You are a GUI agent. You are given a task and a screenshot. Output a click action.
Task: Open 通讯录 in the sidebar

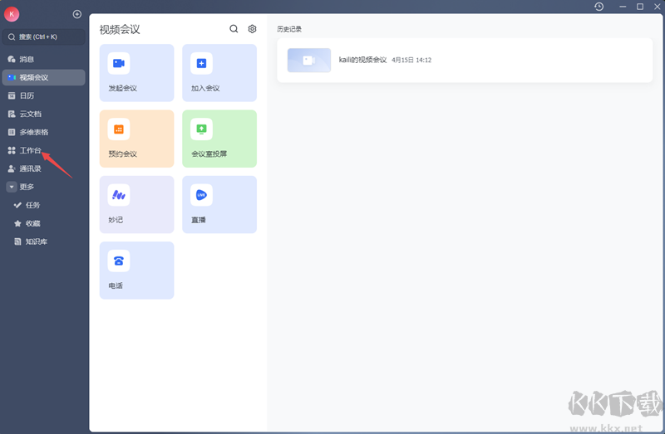coord(44,168)
